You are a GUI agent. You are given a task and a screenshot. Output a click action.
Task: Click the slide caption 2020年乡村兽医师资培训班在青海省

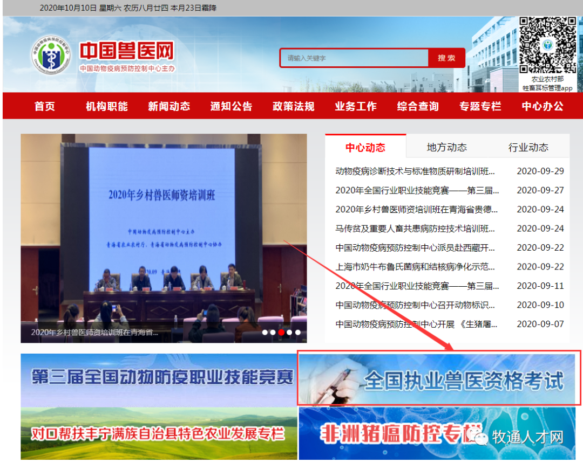pyautogui.click(x=94, y=333)
